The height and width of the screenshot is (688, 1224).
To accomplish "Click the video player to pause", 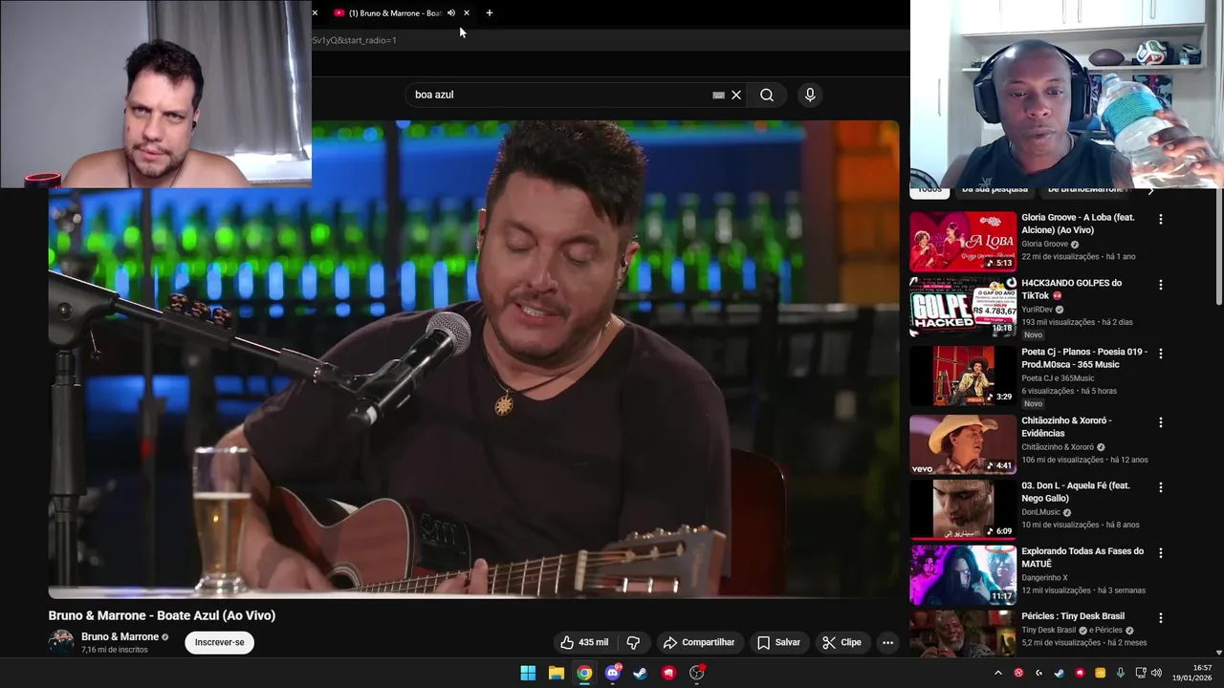I will [473, 358].
